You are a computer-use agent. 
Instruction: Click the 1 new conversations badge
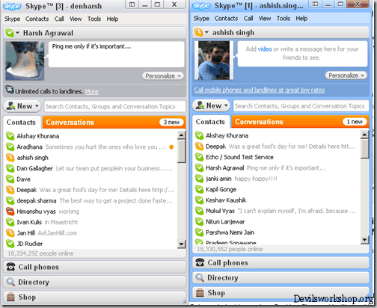pos(355,122)
